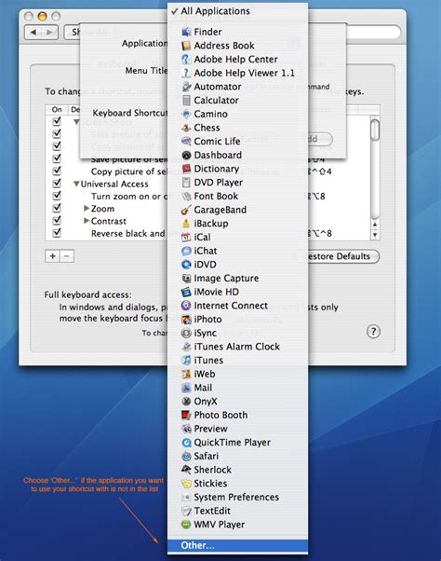Click the scrollbar down arrow
441x561 pixels.
pos(375,235)
